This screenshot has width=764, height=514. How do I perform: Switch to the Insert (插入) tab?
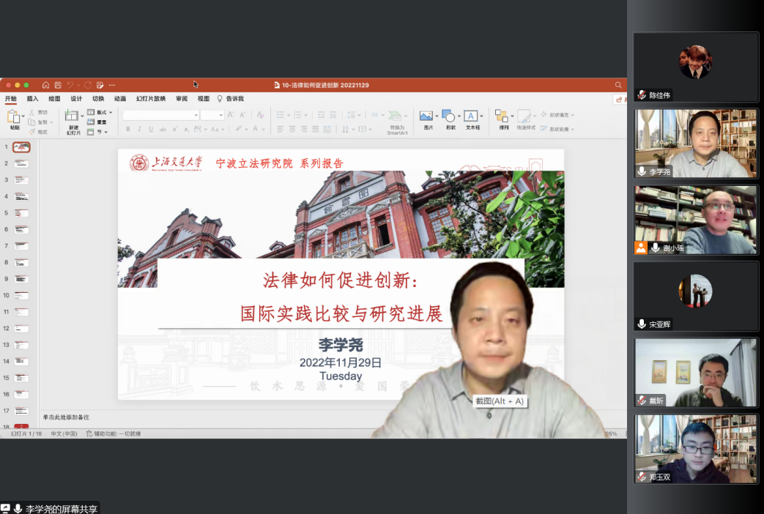pyautogui.click(x=33, y=99)
